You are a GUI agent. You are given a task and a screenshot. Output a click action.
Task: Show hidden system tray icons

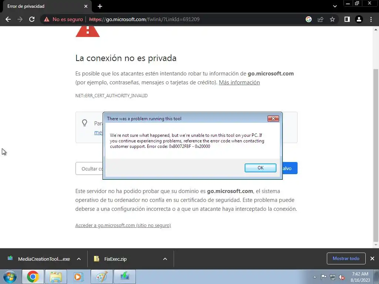pos(315,277)
